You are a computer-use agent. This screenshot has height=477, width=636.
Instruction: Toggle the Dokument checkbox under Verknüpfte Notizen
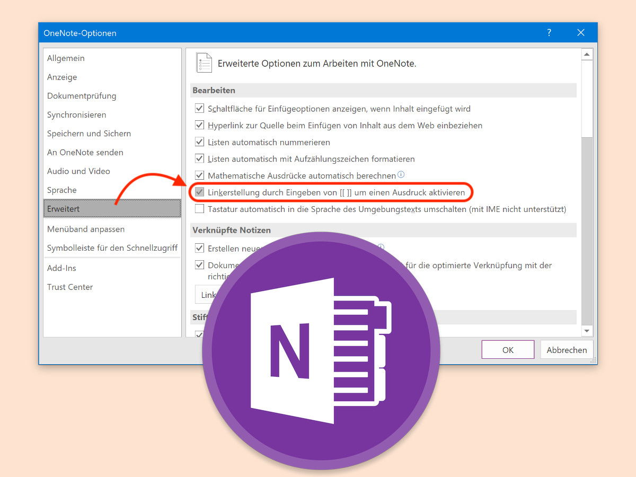click(199, 265)
